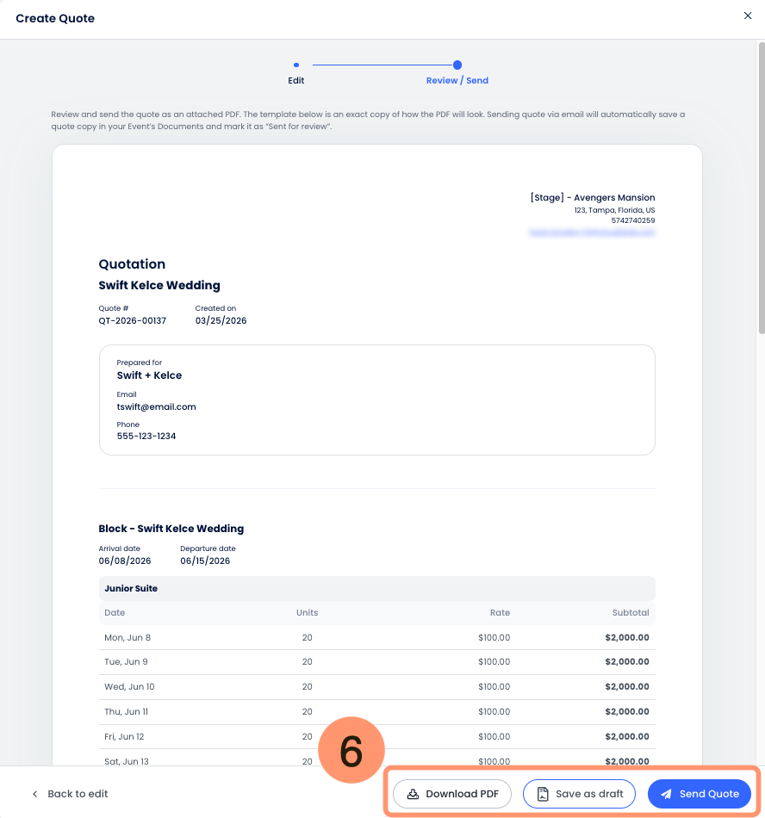Close the Create Quote dialog

coord(747,15)
